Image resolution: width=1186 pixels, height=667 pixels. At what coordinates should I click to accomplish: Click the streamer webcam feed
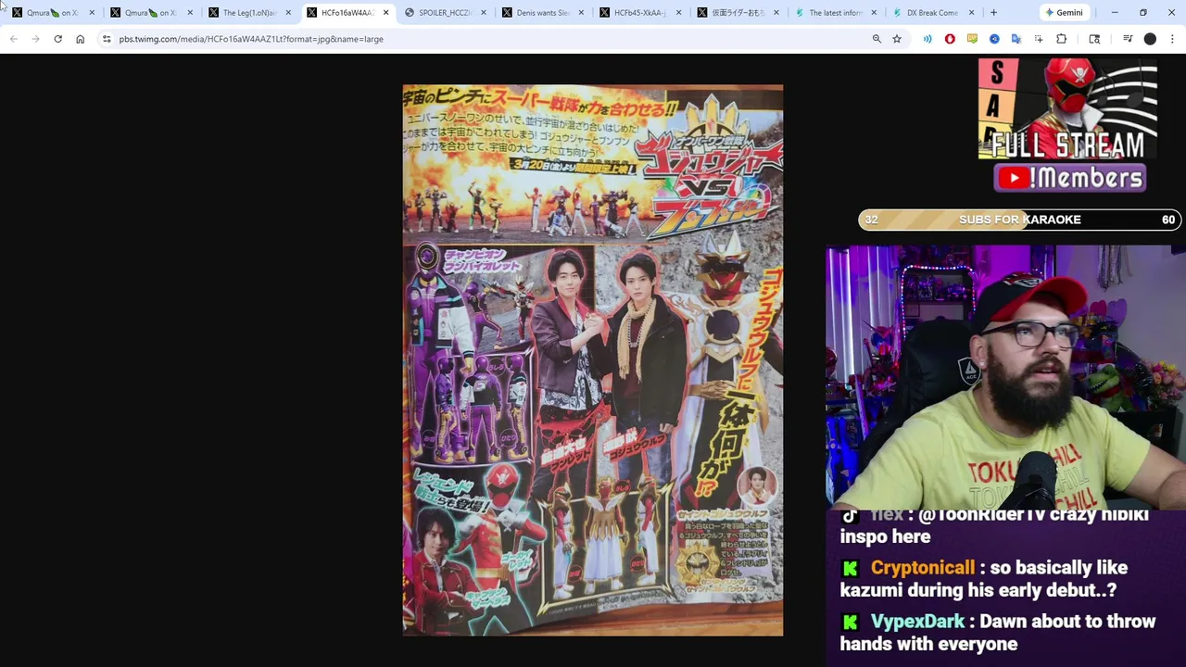coord(1004,378)
